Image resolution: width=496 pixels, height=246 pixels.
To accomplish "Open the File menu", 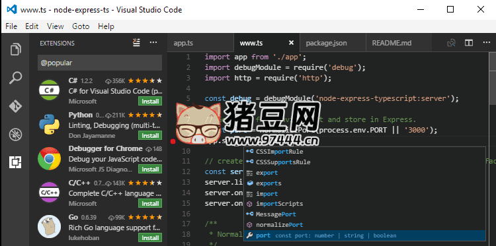I will pyautogui.click(x=11, y=26).
